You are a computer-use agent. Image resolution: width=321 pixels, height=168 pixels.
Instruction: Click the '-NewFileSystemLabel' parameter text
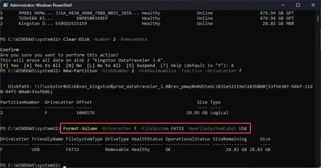tap(211, 129)
